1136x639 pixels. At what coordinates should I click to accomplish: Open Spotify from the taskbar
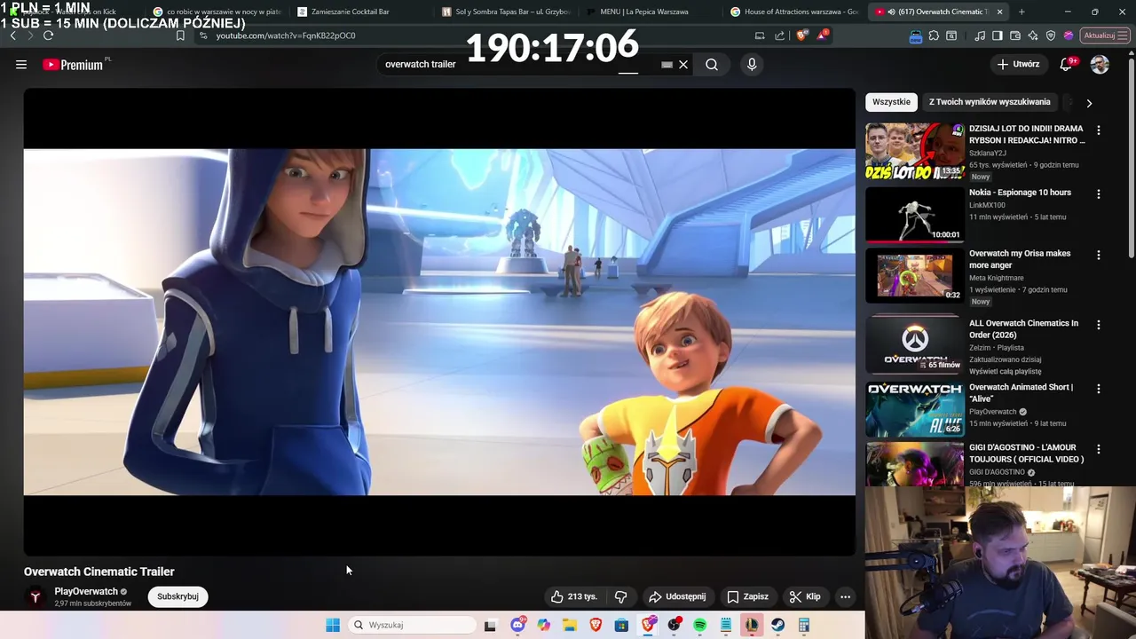coord(699,625)
